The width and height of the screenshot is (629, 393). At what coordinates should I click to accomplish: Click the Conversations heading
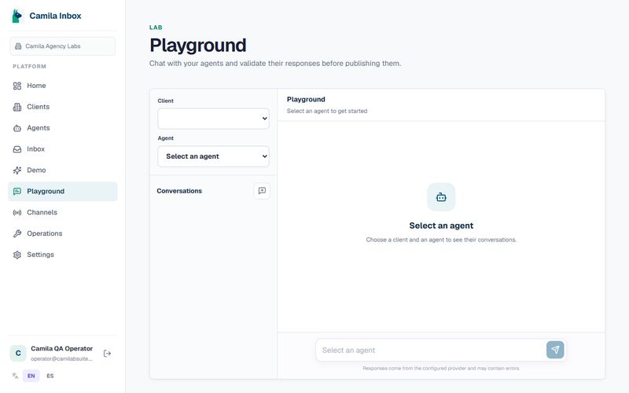point(179,191)
